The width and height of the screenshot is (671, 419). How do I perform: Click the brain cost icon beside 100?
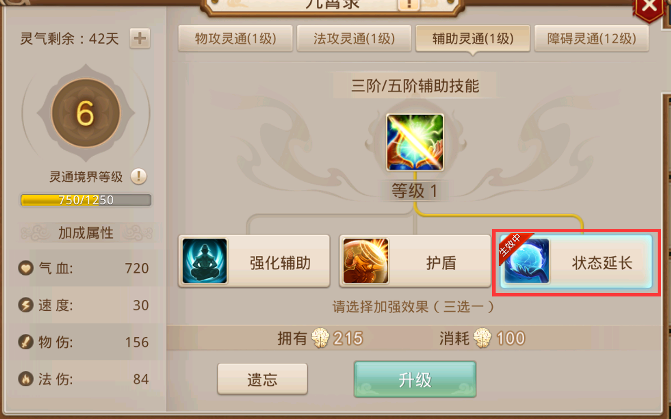[x=482, y=338]
